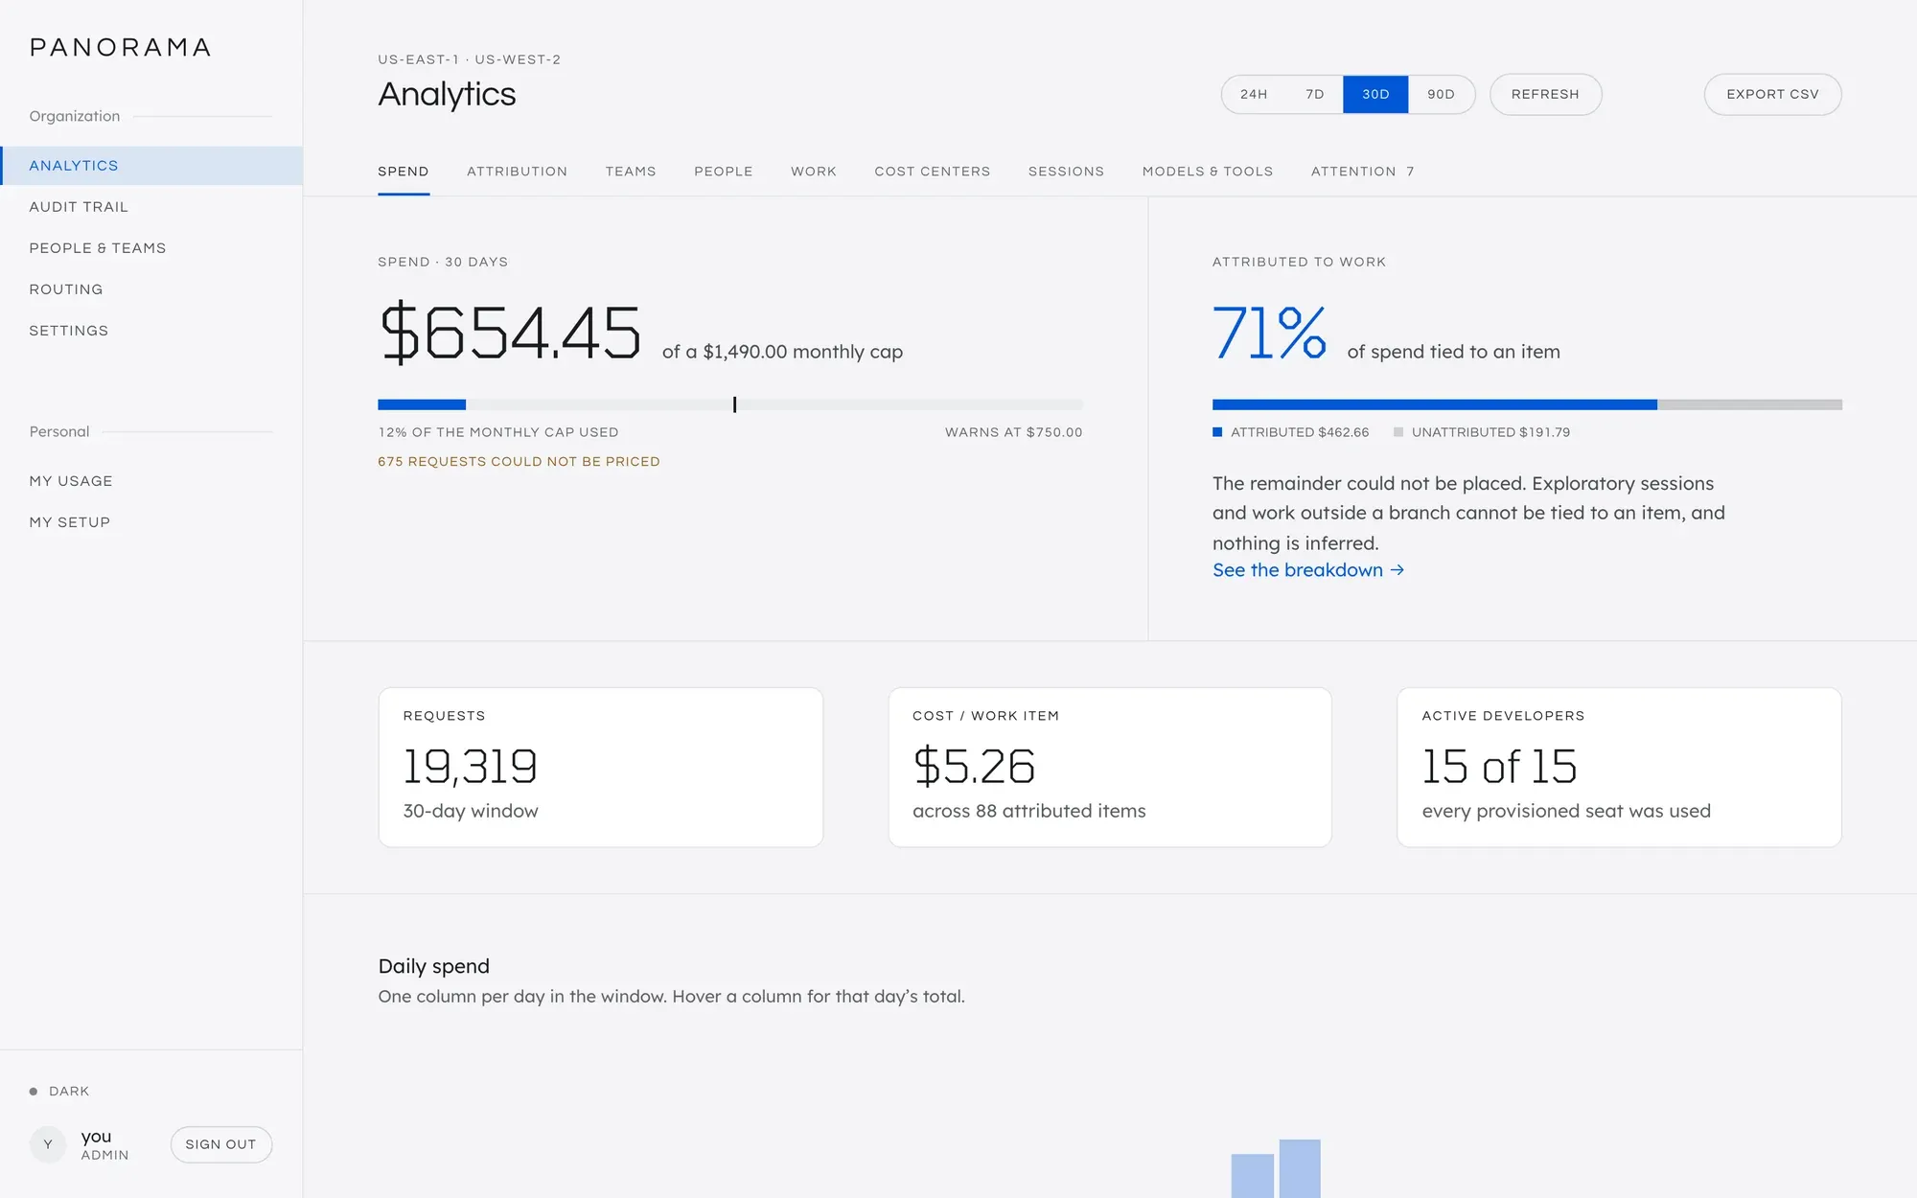
Task: Click the attributed spend progress bar
Action: pyautogui.click(x=1527, y=404)
